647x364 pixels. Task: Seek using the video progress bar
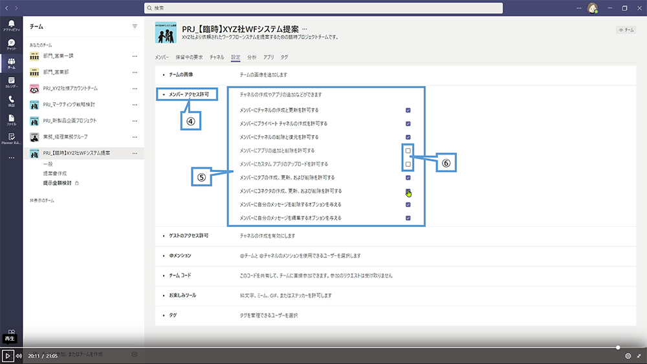tap(323, 347)
